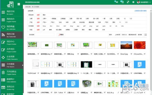Select the pdf file type filter
The width and height of the screenshot is (152, 95).
pyautogui.click(x=84, y=26)
